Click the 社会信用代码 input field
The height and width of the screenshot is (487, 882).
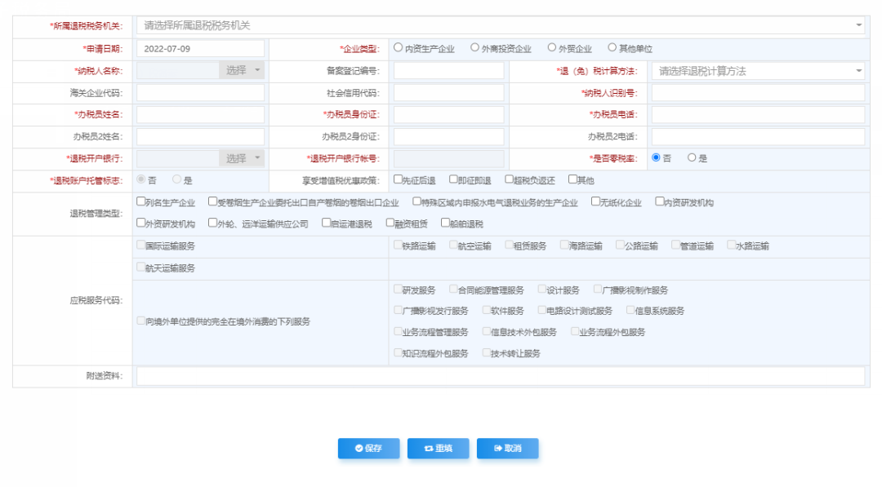click(448, 93)
